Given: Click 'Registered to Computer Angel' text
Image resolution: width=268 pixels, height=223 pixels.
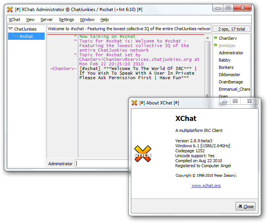Looking at the screenshot, I should (203, 166).
